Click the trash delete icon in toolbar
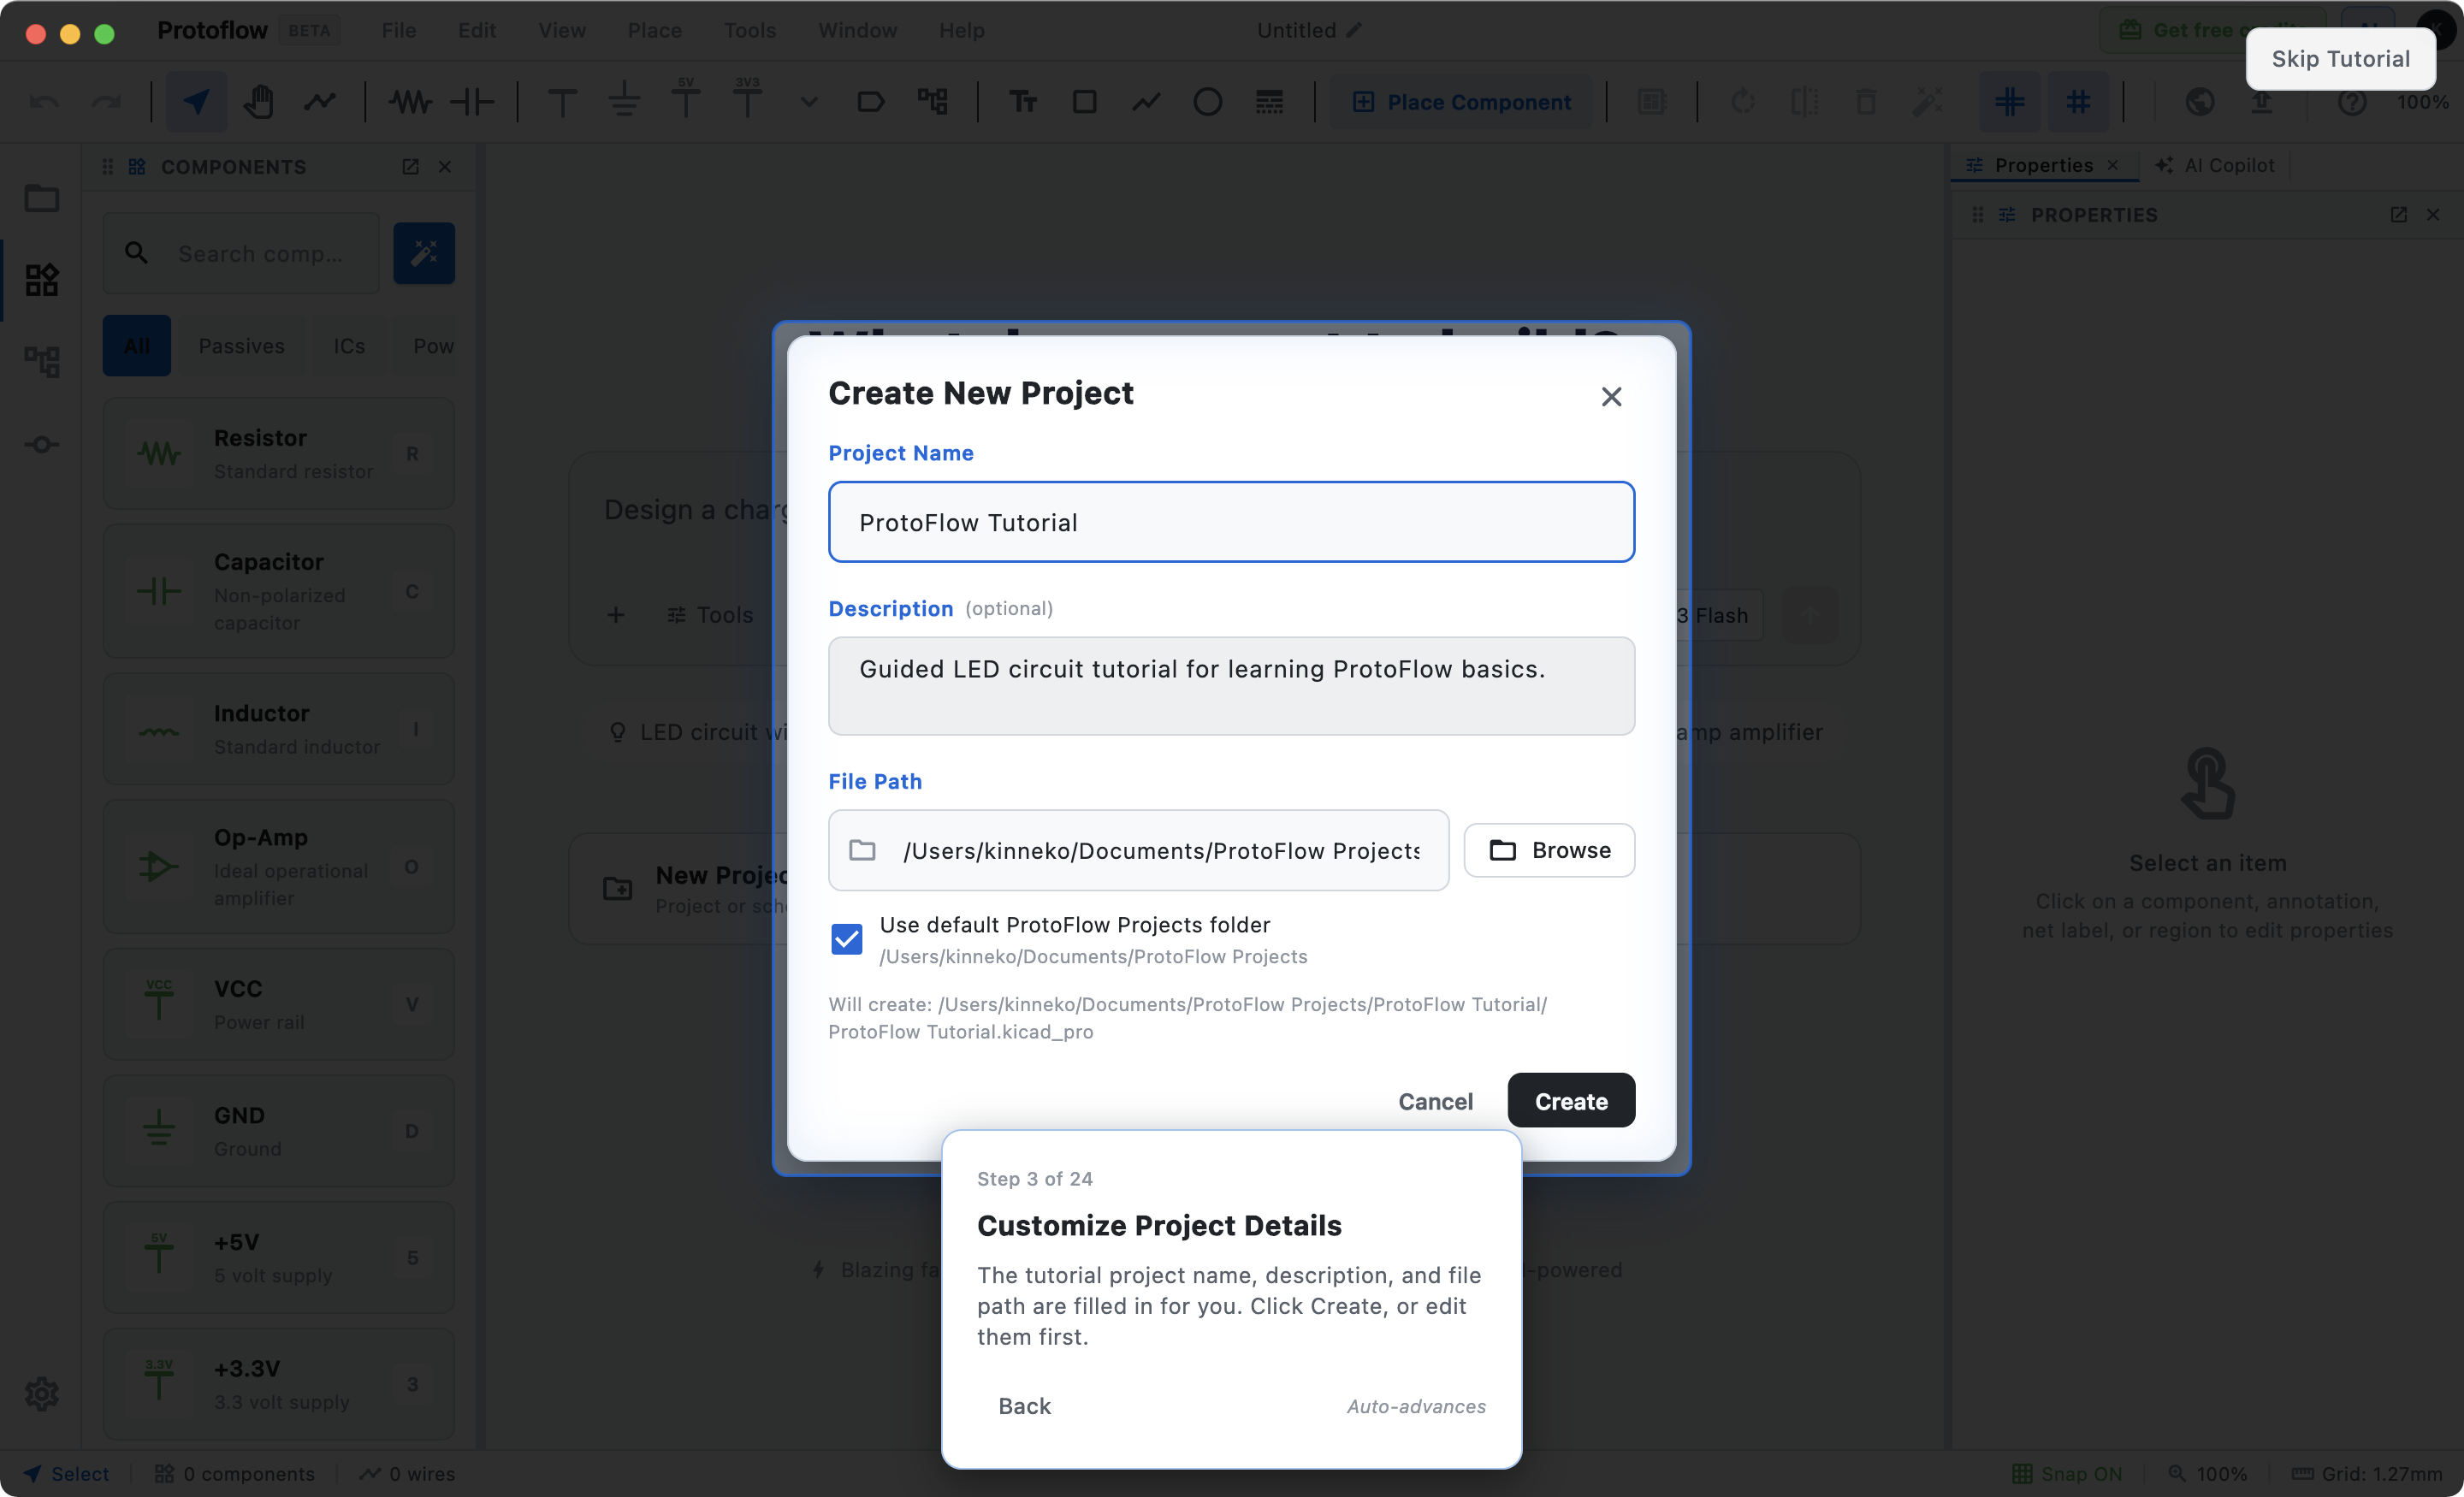 tap(1865, 102)
